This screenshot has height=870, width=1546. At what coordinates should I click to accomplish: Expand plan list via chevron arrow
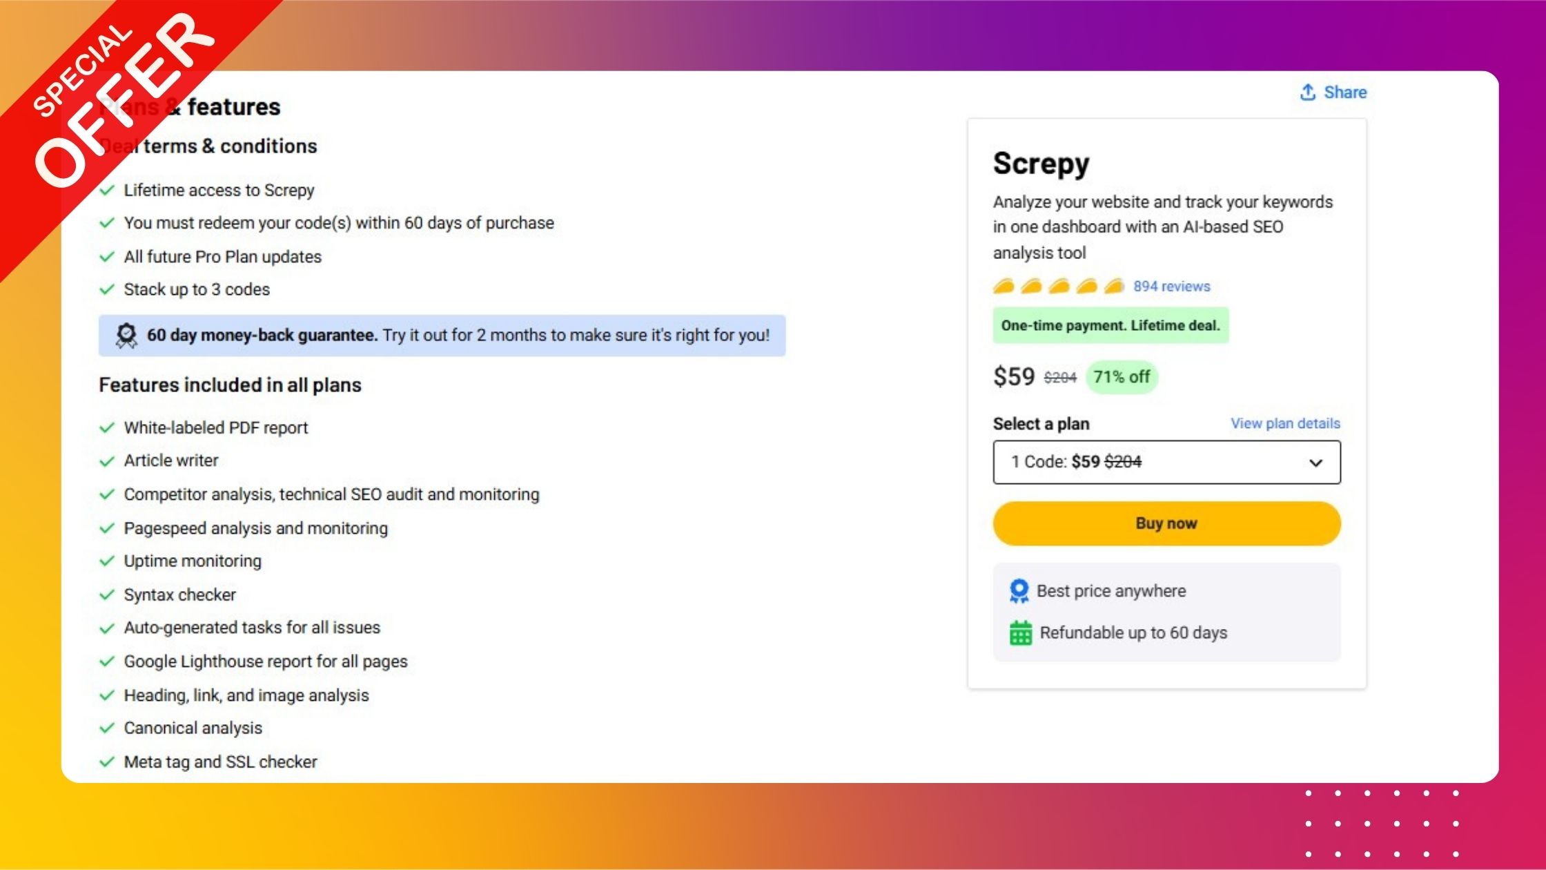point(1316,463)
